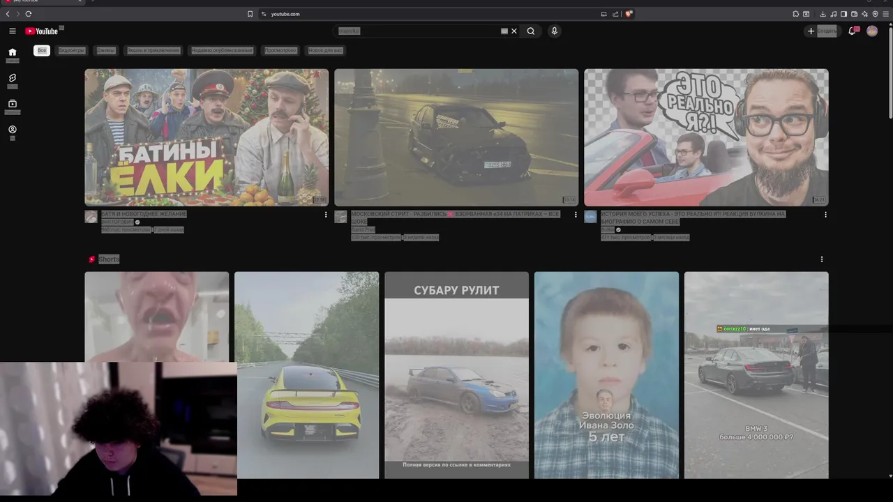Image resolution: width=893 pixels, height=502 pixels.
Task: Click the Shorts section heading
Action: pos(108,259)
